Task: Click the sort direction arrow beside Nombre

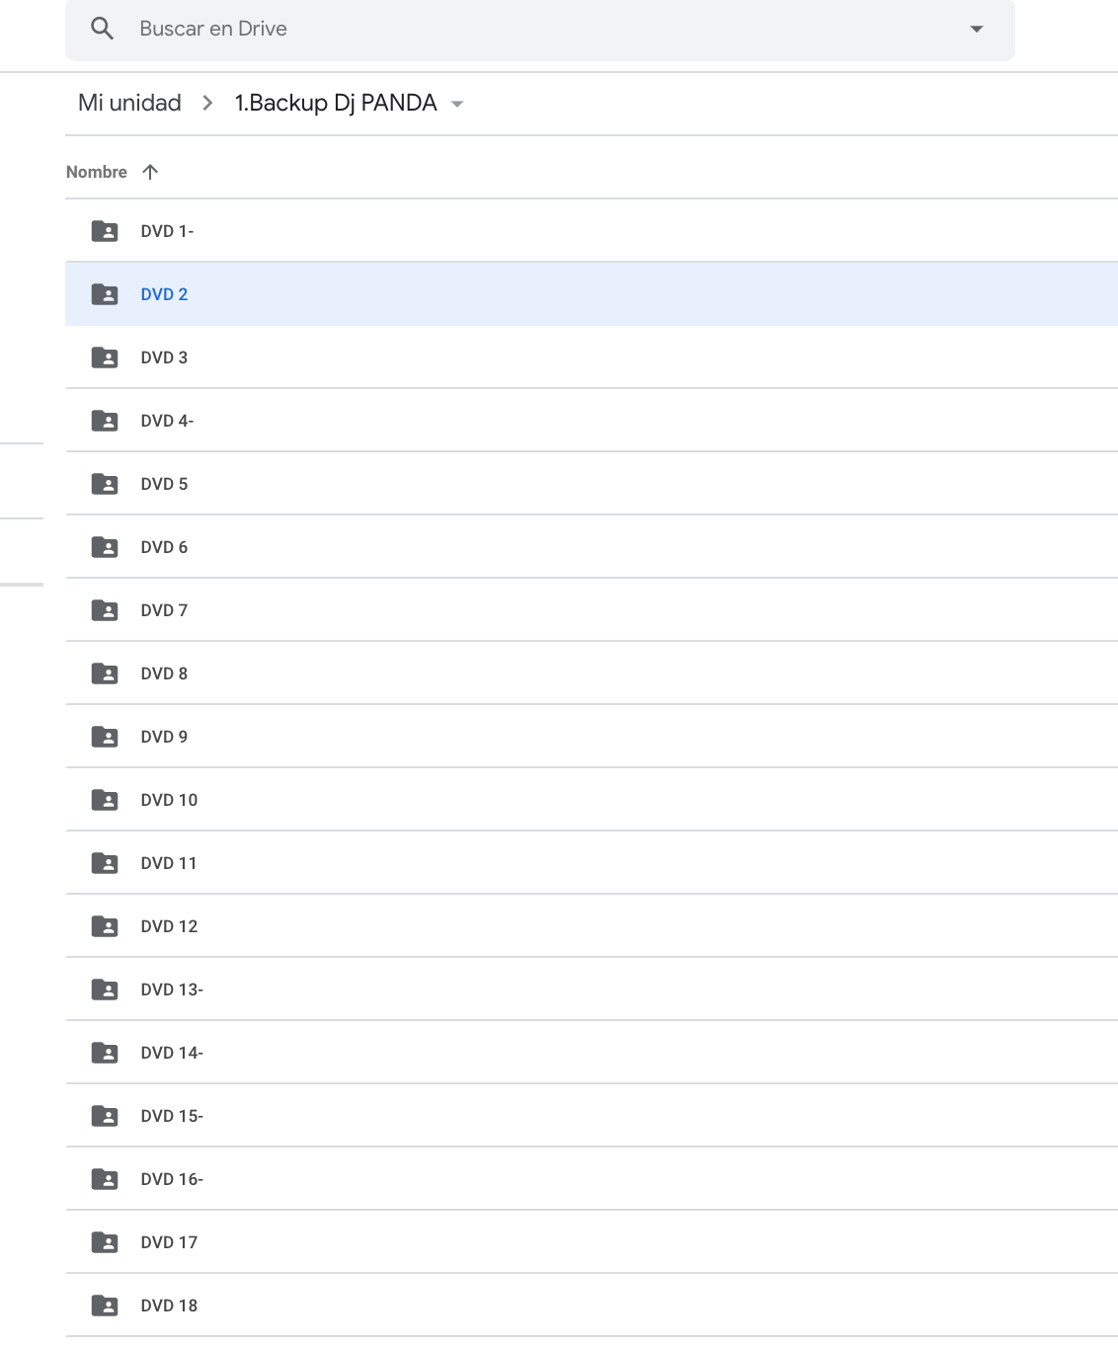Action: pos(150,171)
